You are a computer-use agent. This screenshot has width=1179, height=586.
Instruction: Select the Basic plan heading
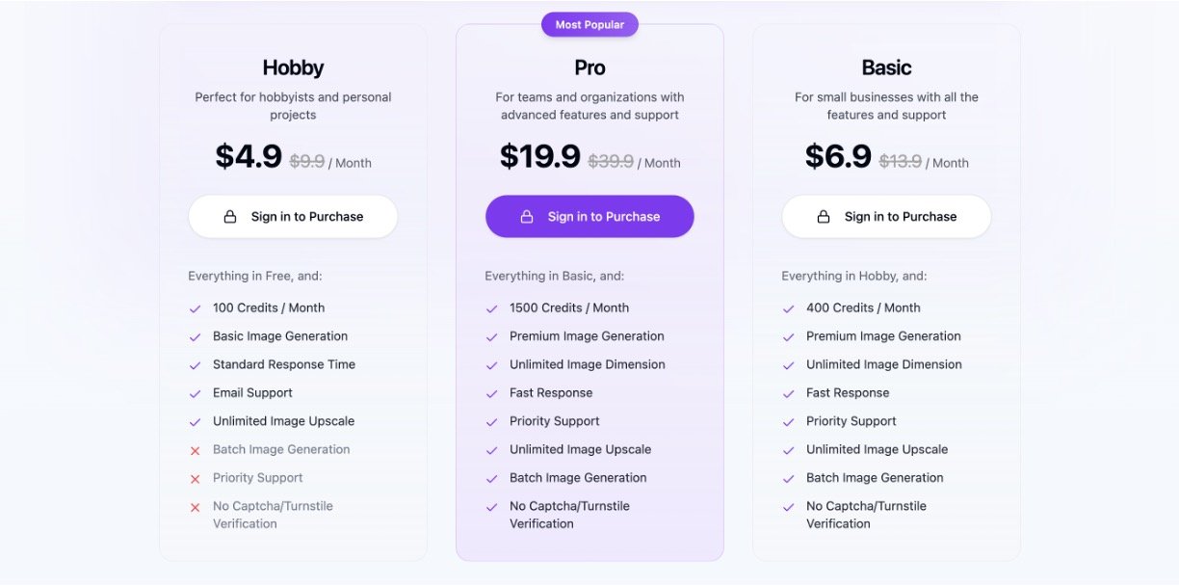[886, 67]
